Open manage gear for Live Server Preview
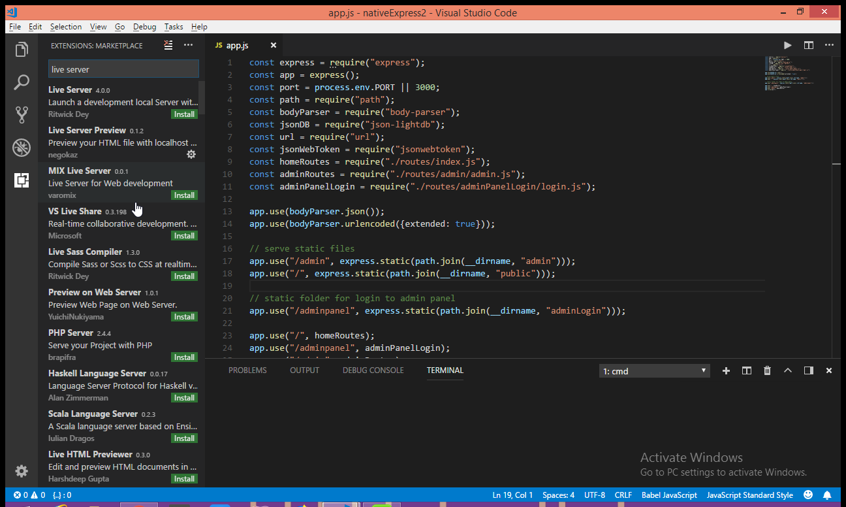 (x=191, y=155)
